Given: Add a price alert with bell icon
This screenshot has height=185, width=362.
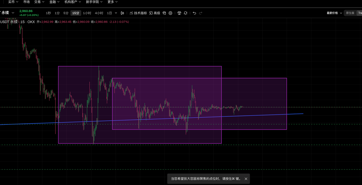Looking at the screenshot, I should click(x=186, y=13).
